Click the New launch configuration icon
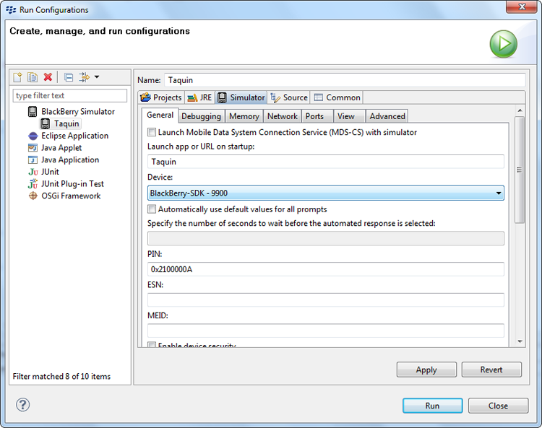The width and height of the screenshot is (542, 428). (x=19, y=77)
